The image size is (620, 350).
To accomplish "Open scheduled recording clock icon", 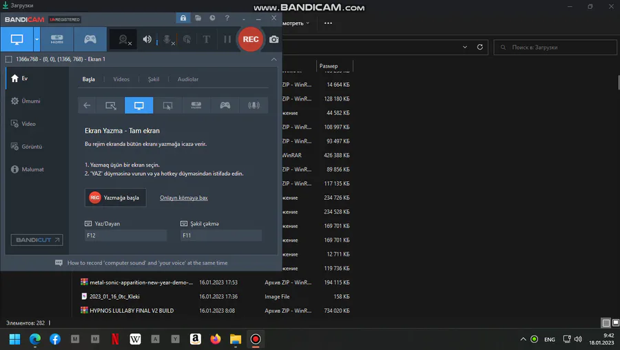I will (x=212, y=18).
